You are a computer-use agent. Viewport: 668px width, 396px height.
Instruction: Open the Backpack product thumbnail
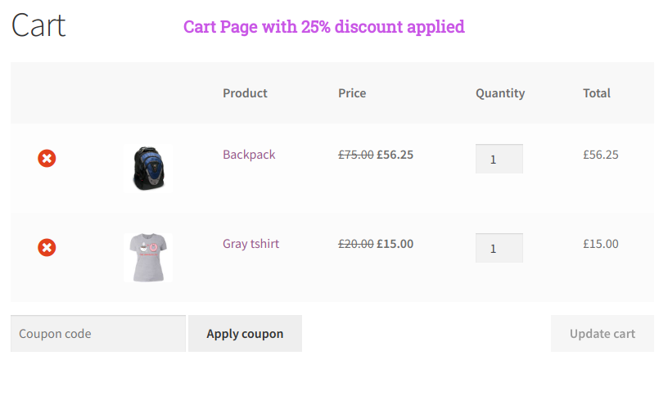(148, 169)
